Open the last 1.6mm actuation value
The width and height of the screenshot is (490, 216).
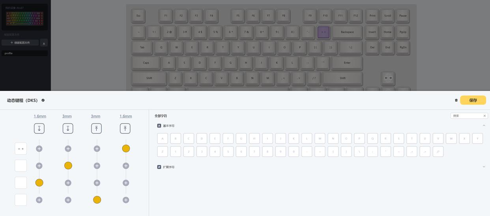[x=126, y=116]
